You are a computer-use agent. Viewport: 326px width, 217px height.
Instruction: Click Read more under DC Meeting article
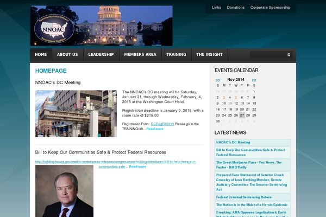(155, 129)
